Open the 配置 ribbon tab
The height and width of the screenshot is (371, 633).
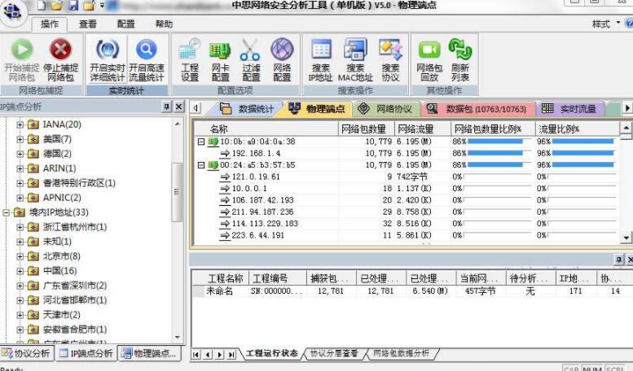[x=126, y=24]
